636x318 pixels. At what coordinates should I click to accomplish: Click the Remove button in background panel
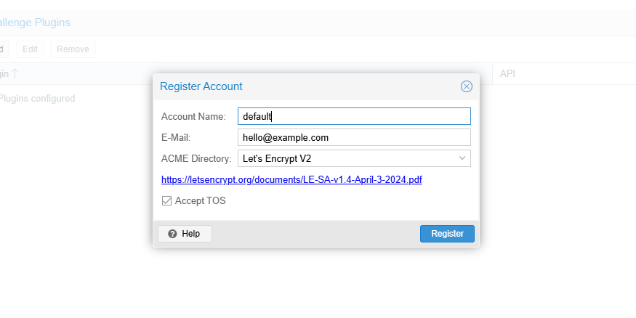click(x=73, y=49)
